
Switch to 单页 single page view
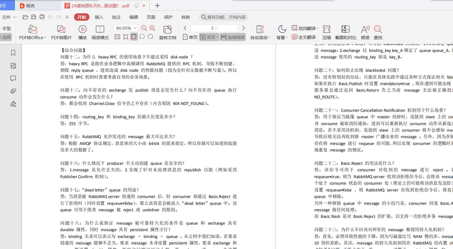[190, 37]
